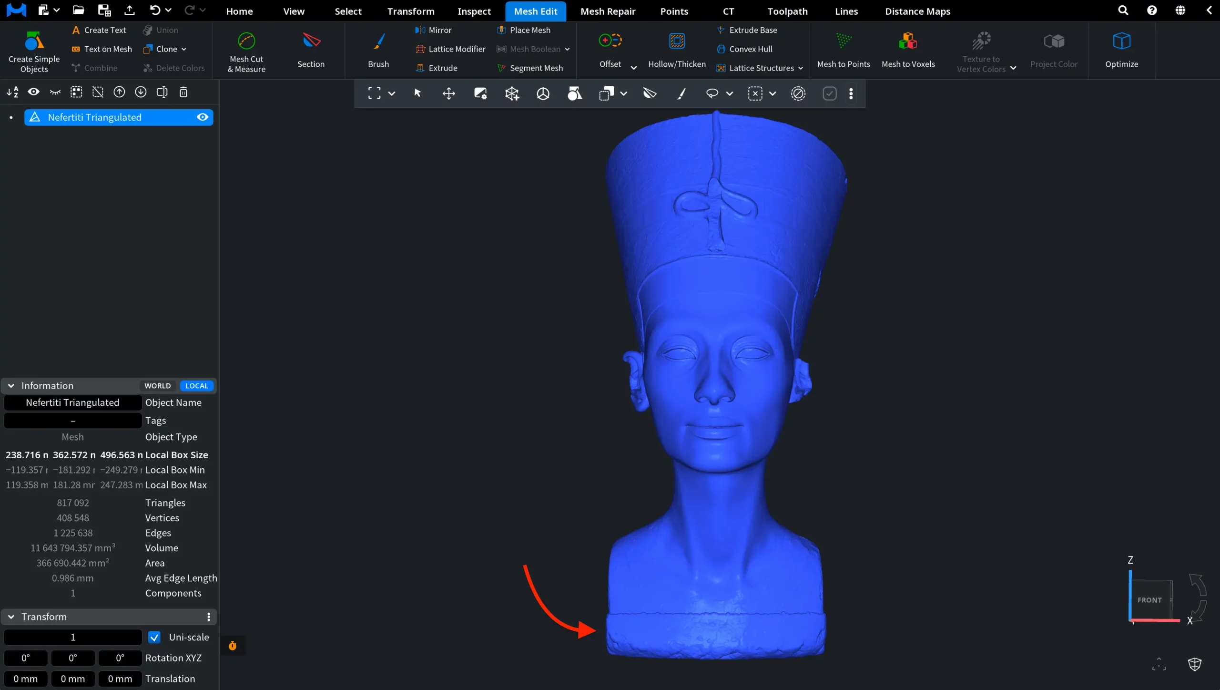Switch information to LOCAL coordinates
The height and width of the screenshot is (690, 1220).
click(197, 386)
